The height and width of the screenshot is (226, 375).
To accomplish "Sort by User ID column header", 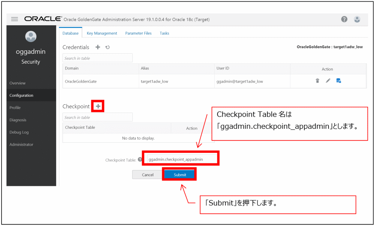I will (252, 68).
